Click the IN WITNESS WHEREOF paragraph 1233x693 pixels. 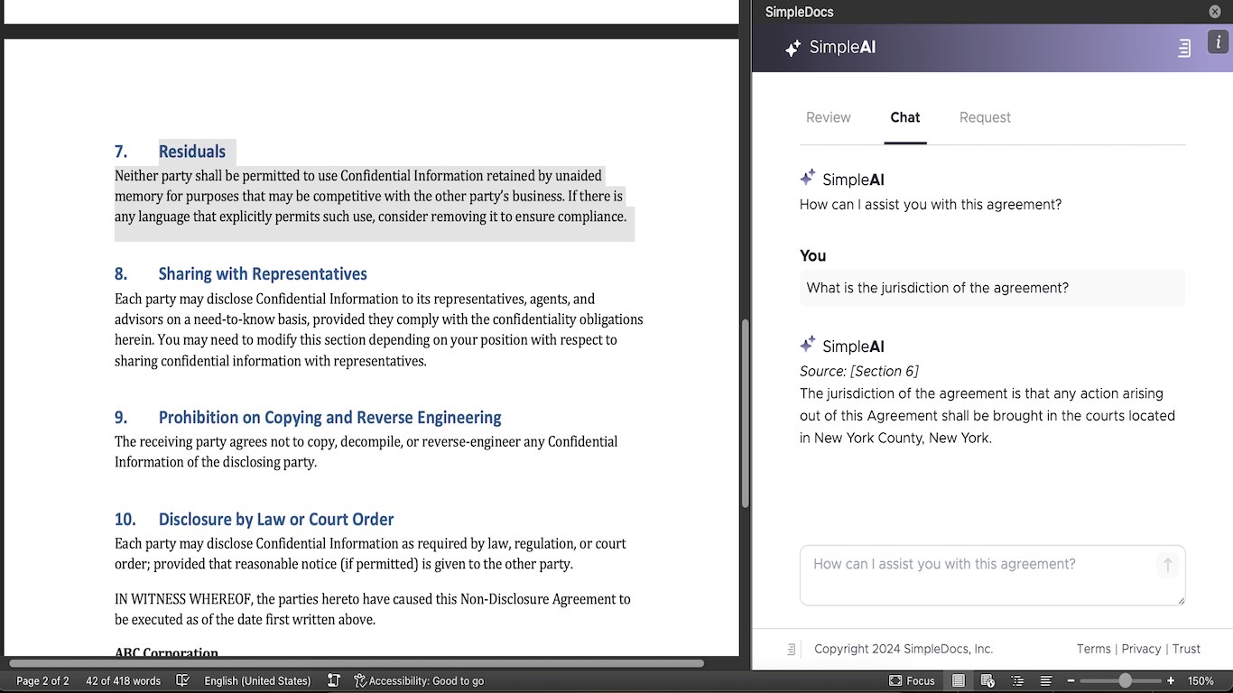point(373,609)
